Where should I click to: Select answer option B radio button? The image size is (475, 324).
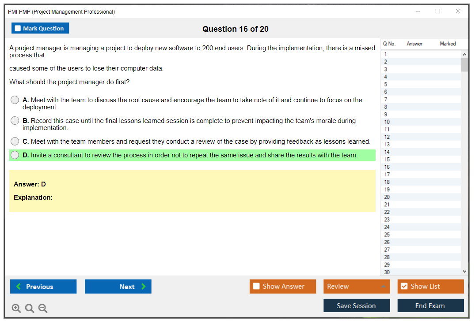coord(15,121)
